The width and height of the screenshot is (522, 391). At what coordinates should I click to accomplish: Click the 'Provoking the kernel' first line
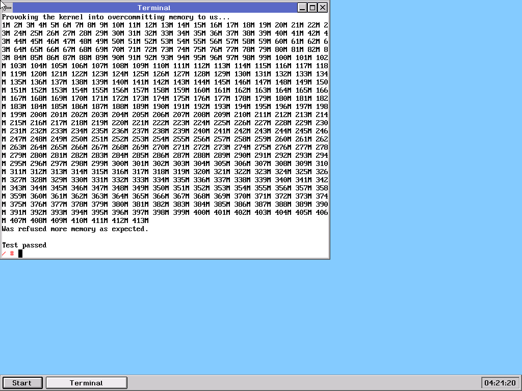click(x=116, y=17)
